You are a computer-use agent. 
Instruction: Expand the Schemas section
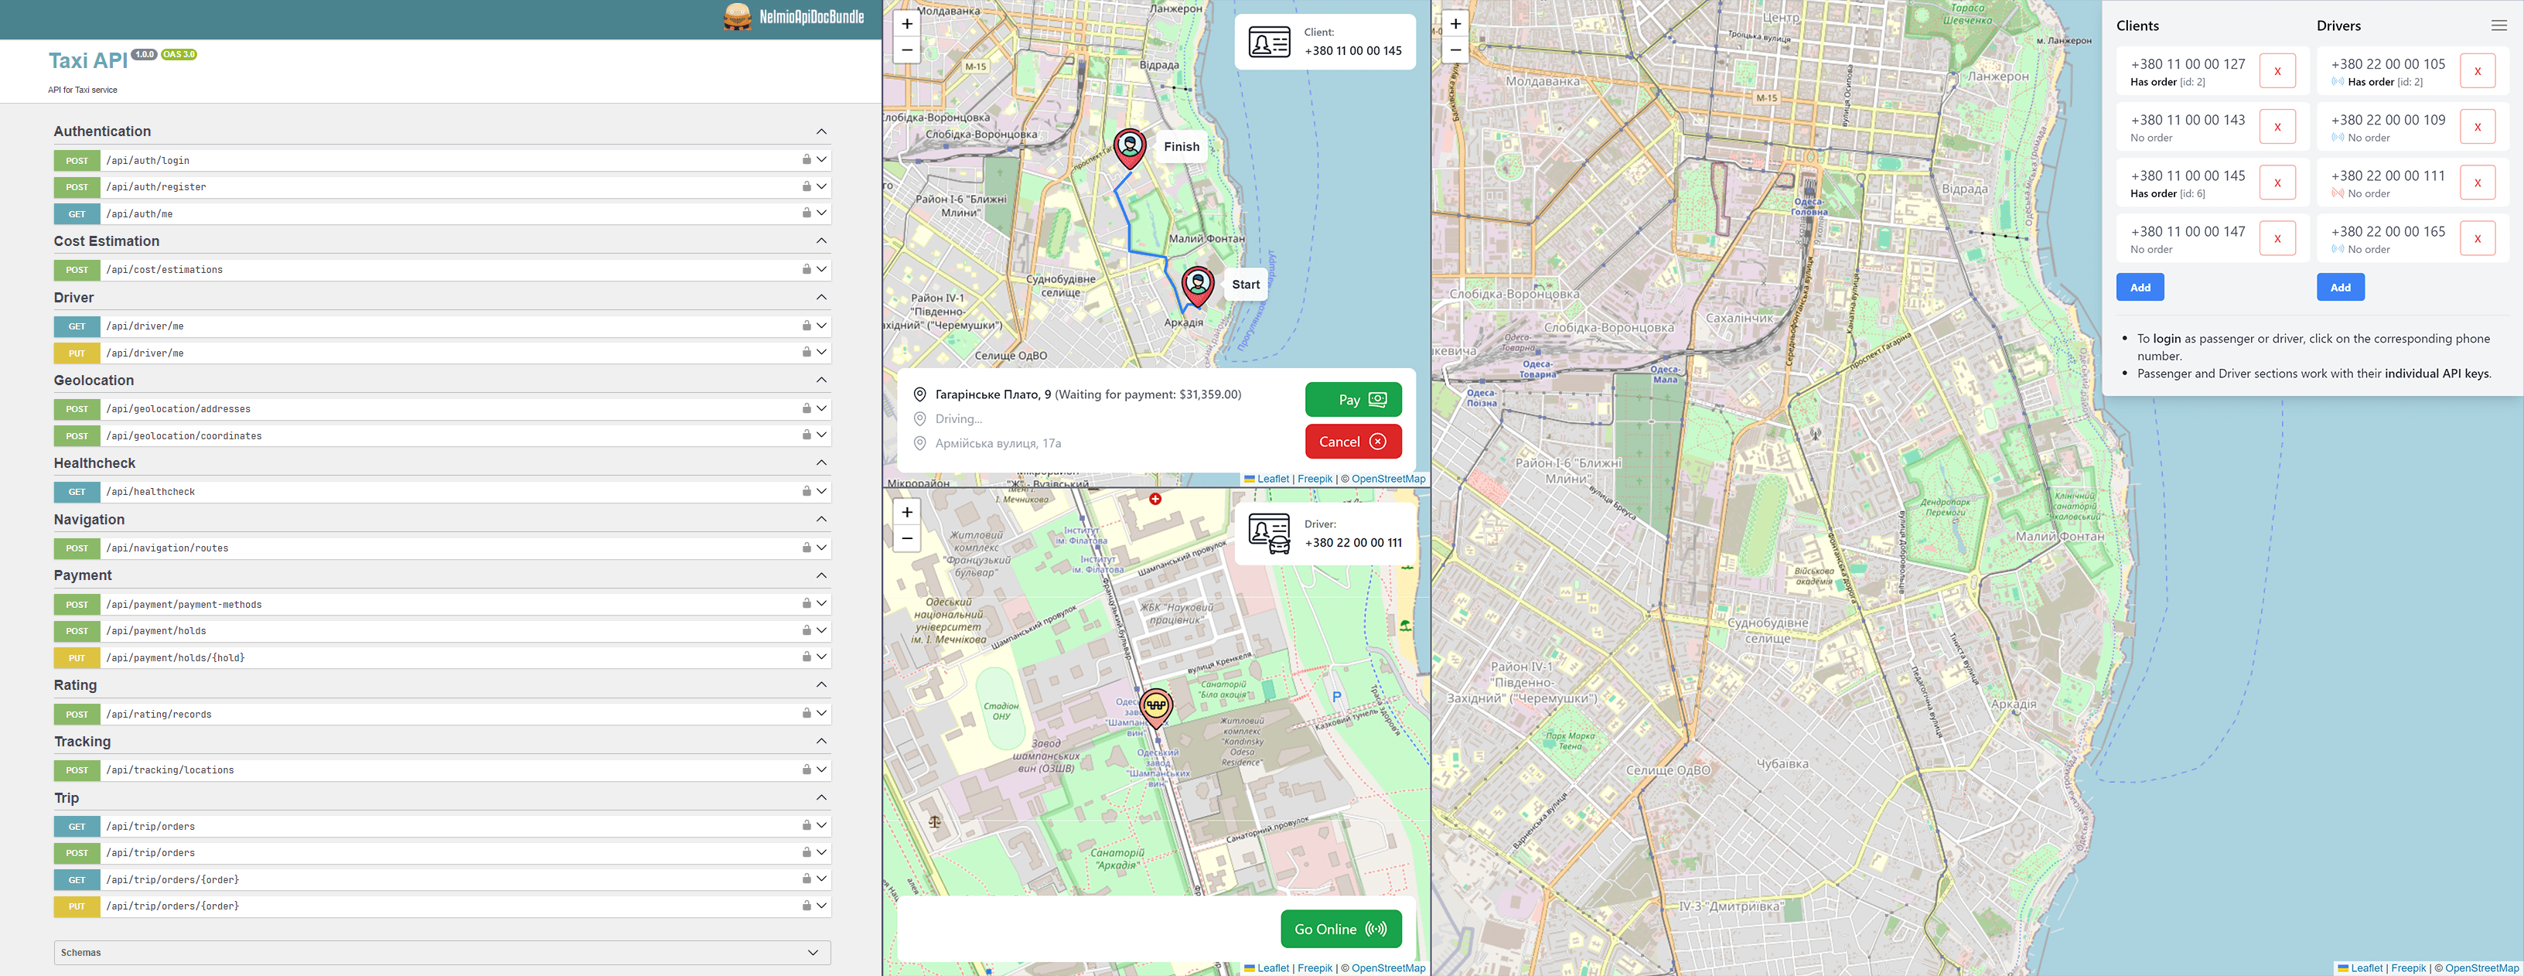point(812,953)
